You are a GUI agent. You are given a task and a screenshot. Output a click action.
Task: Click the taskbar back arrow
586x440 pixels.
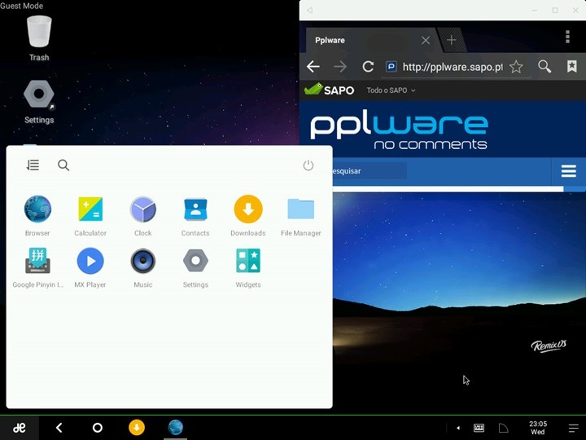(x=59, y=428)
